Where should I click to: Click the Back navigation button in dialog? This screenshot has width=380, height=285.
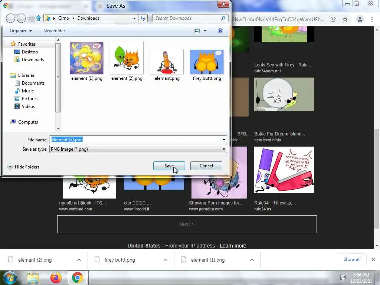[10, 18]
